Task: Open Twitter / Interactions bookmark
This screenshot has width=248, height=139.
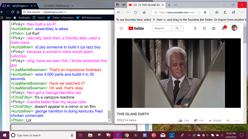Action: 60,18
